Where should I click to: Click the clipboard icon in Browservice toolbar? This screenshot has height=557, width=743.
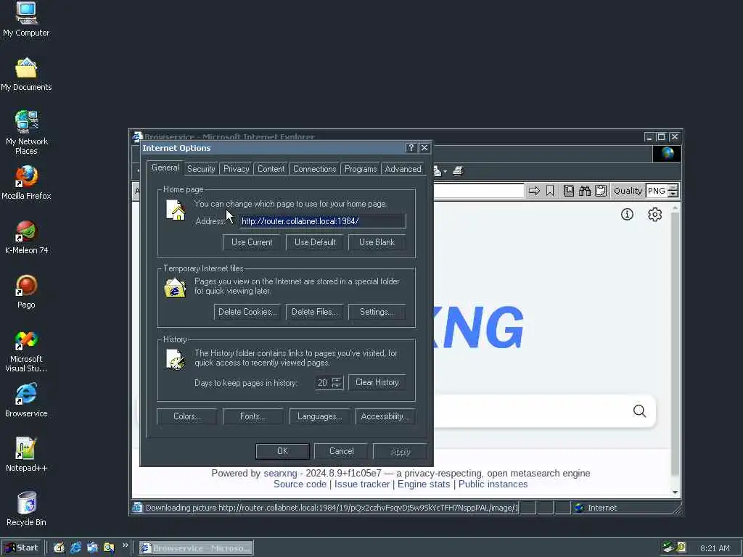[x=601, y=191]
